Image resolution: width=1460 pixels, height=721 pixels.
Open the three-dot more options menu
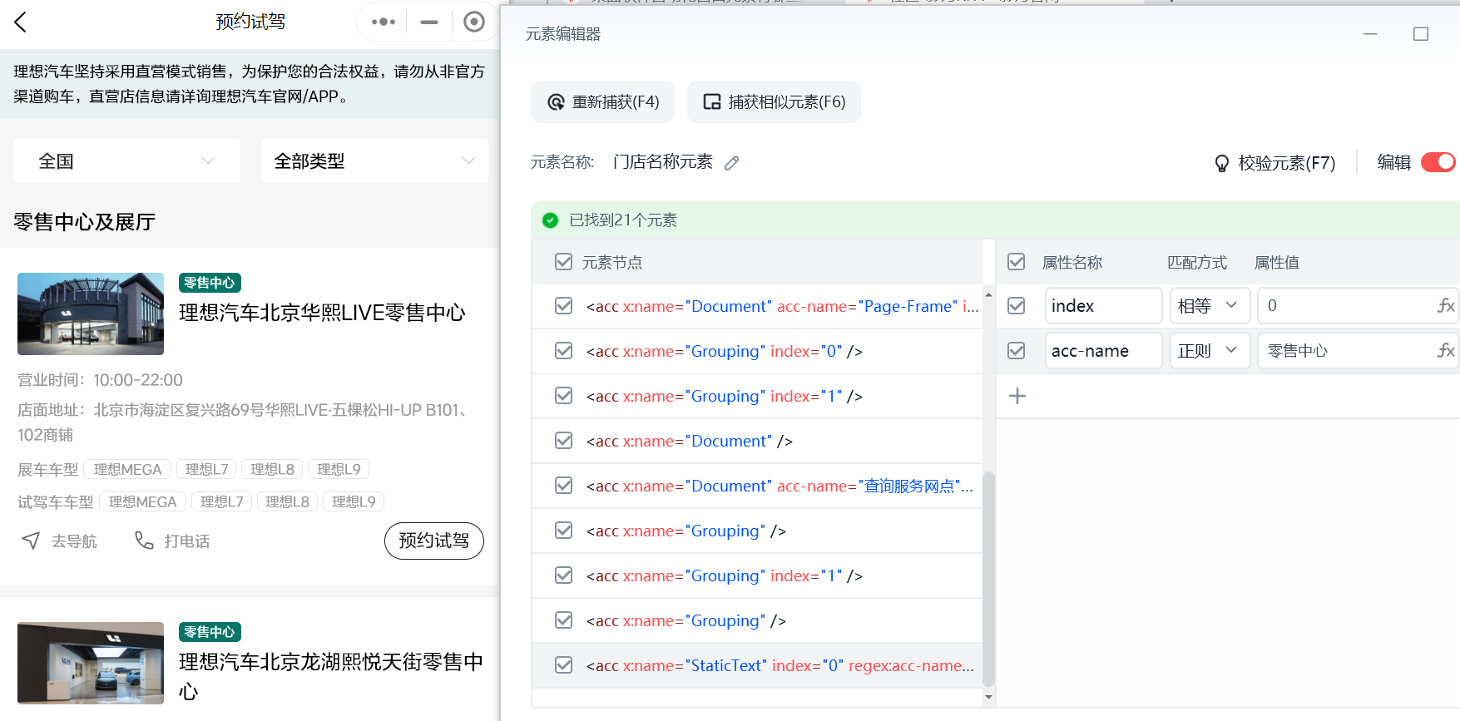click(x=383, y=22)
